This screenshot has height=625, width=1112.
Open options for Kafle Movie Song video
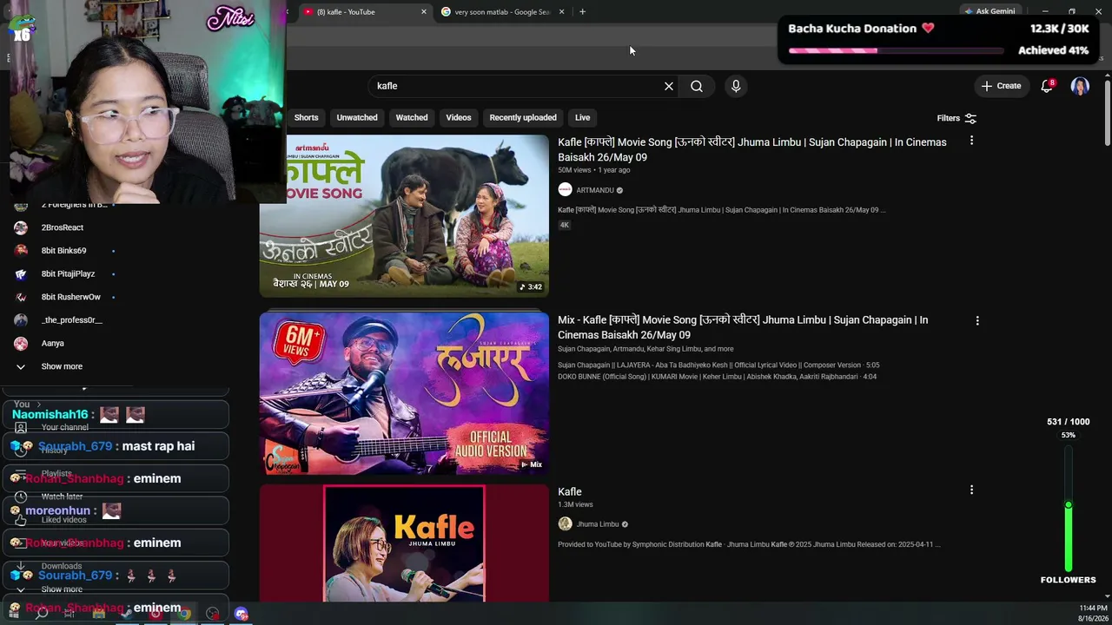point(971,141)
